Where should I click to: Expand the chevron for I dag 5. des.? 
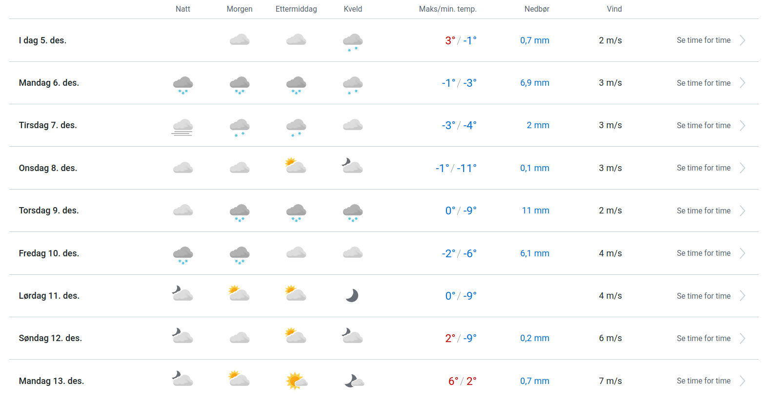[x=742, y=40]
